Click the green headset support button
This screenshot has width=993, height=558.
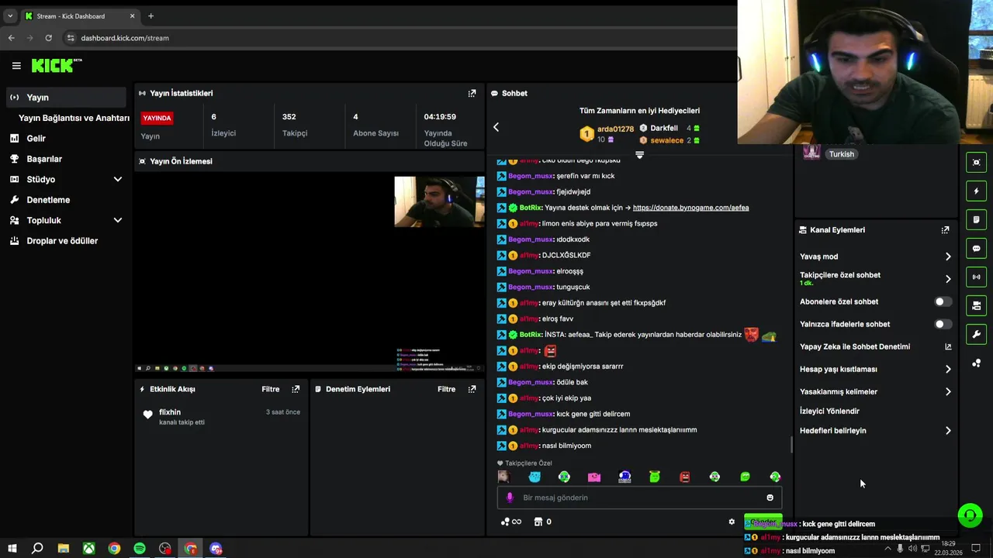(970, 515)
